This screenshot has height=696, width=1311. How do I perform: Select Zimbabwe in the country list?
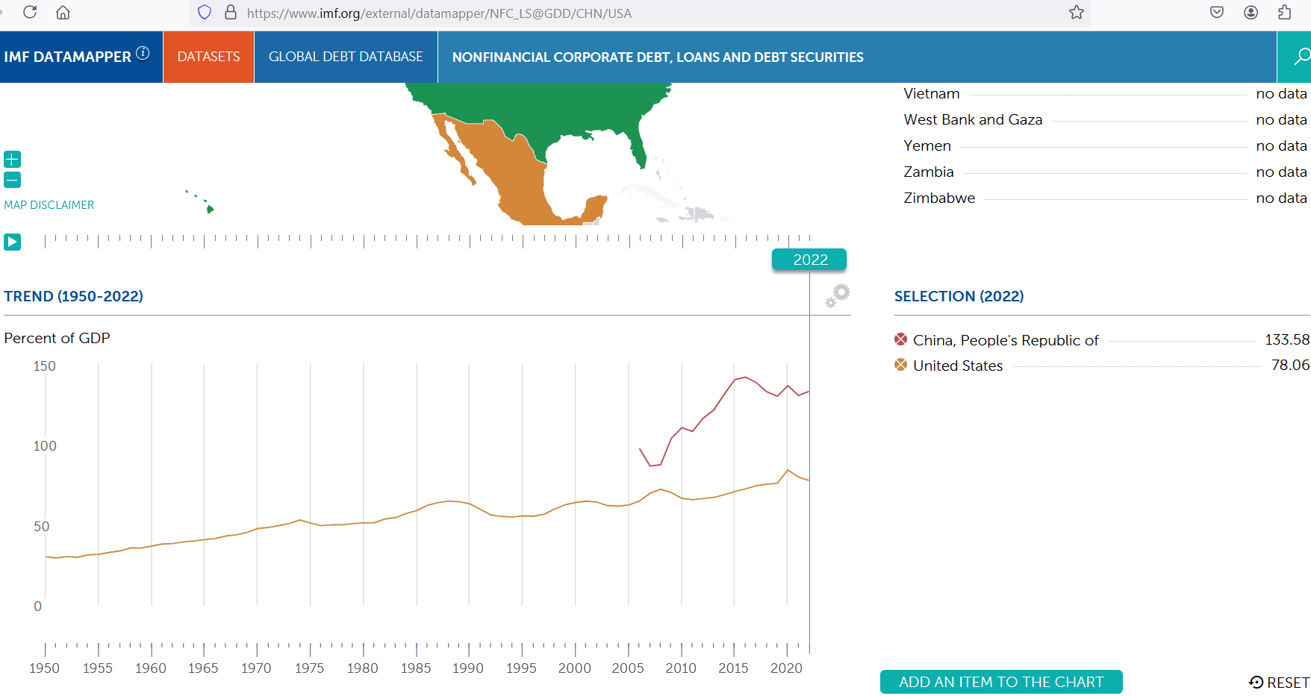click(1105, 198)
